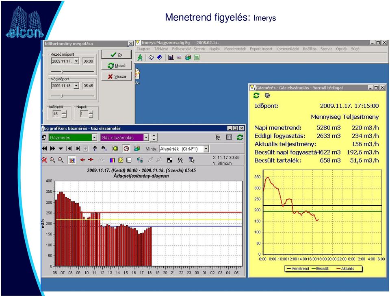Screen dimensions: 390x296
Task: Click the black-and-white checkerboard icon
Action: [170, 160]
